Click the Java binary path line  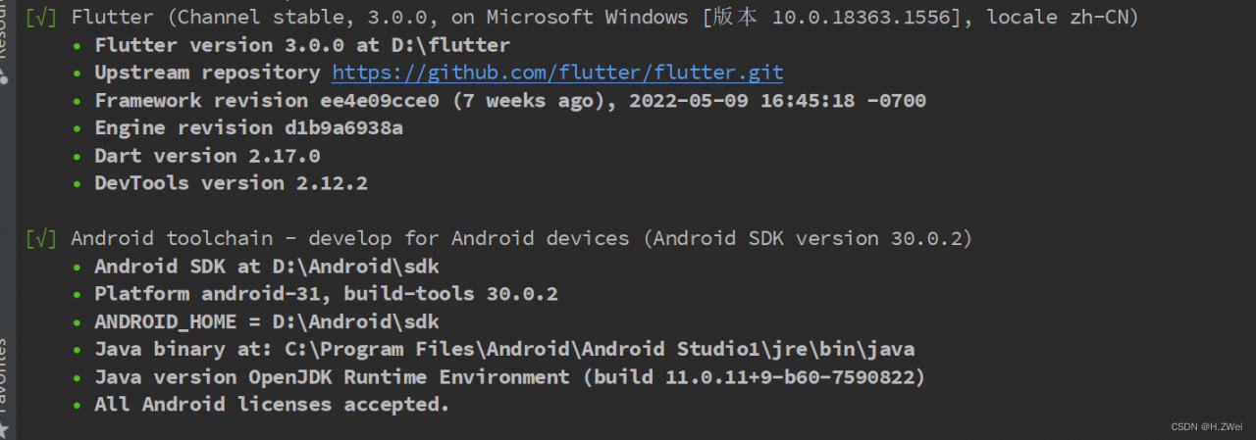pyautogui.click(x=504, y=350)
